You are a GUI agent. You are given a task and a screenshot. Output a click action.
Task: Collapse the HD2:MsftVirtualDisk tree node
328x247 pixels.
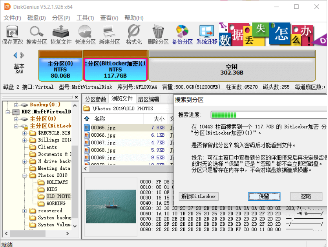(8, 112)
